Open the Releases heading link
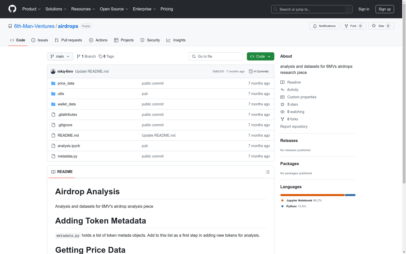This screenshot has height=254, width=406. [x=289, y=140]
